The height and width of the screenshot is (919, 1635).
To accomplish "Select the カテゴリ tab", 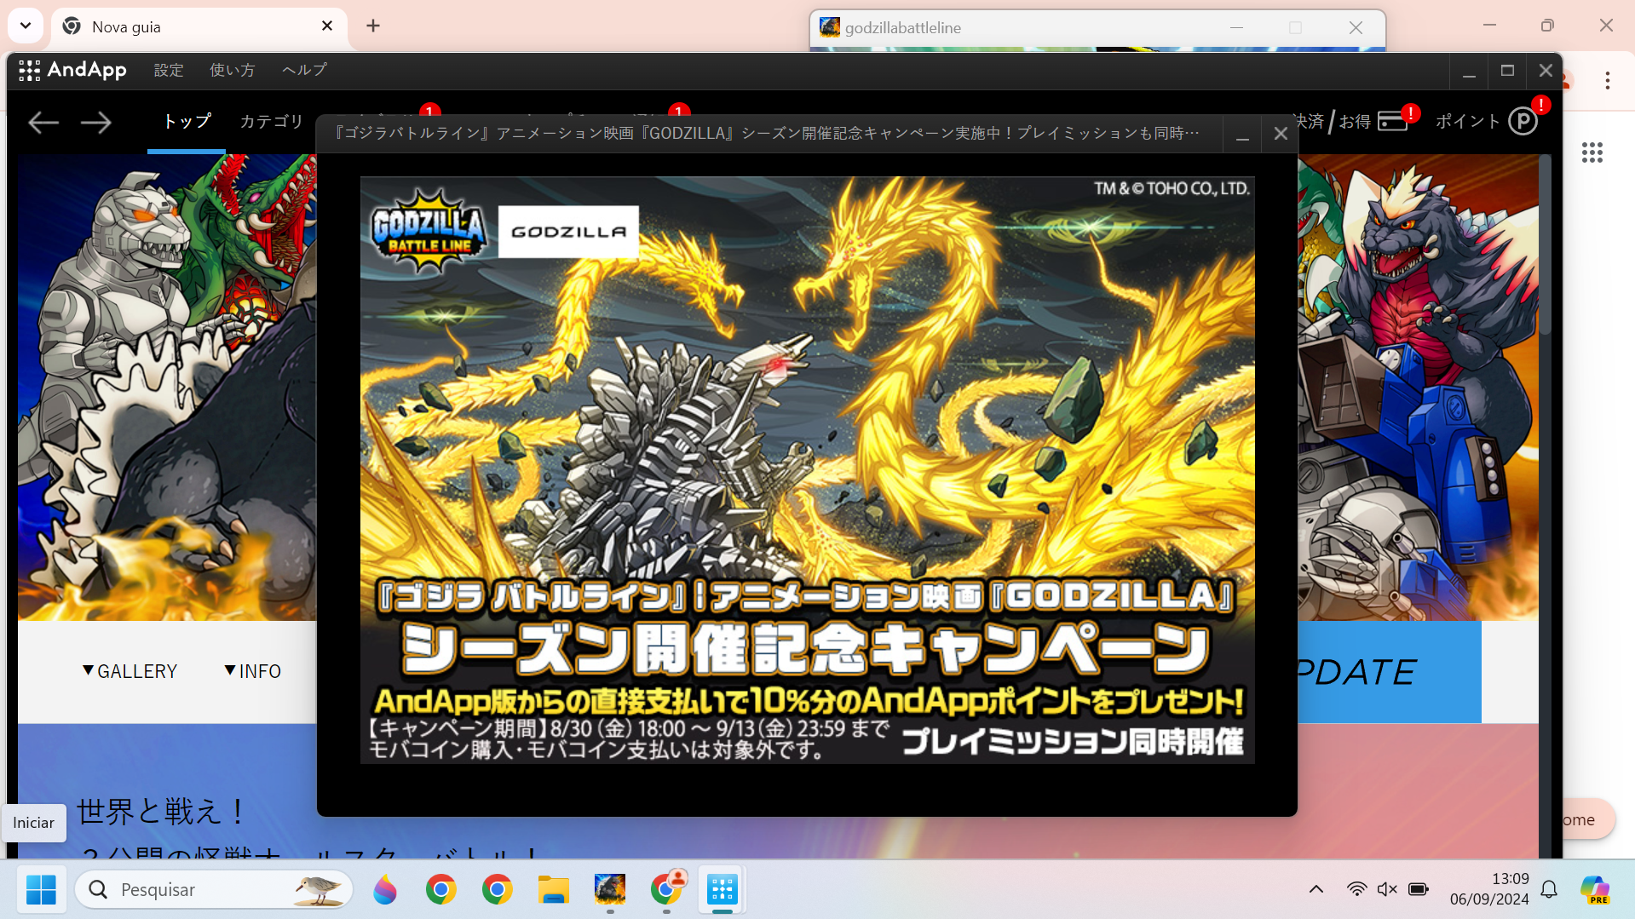I will (271, 121).
